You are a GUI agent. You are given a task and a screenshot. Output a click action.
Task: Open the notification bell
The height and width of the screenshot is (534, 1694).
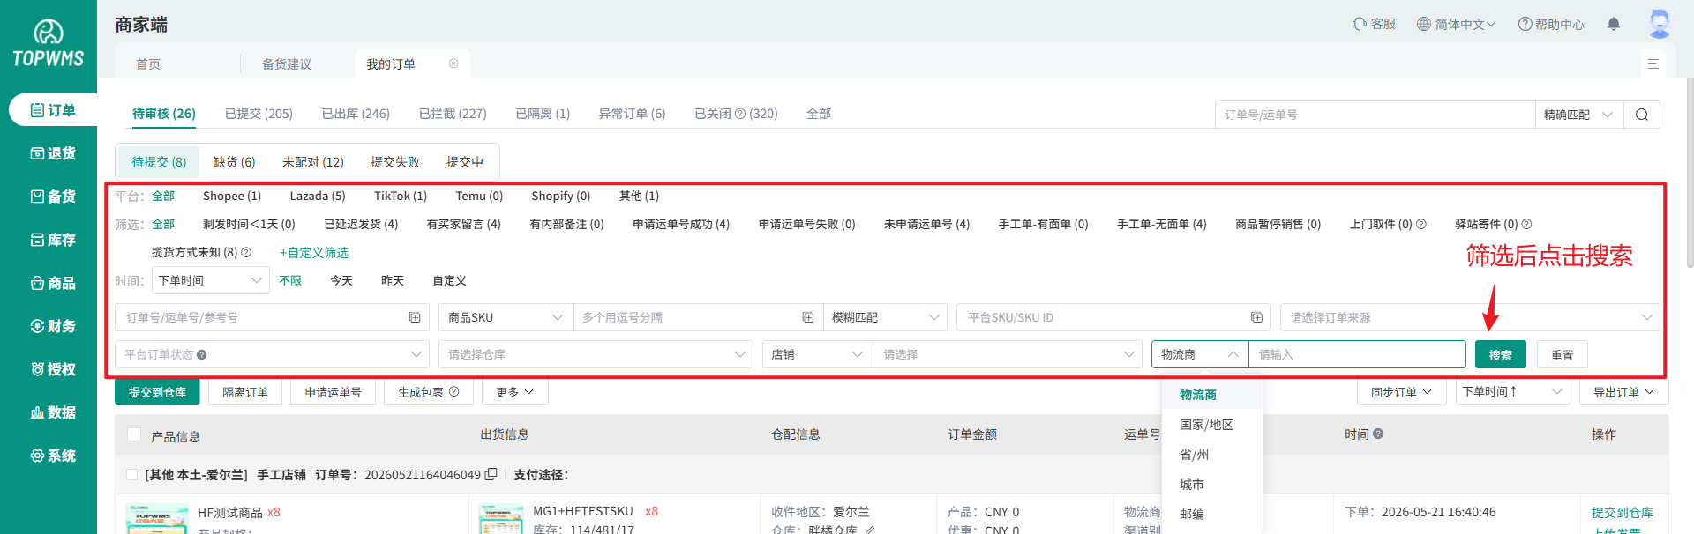[x=1614, y=24]
